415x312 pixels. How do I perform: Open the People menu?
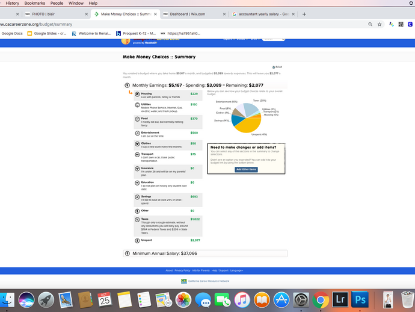pyautogui.click(x=57, y=3)
